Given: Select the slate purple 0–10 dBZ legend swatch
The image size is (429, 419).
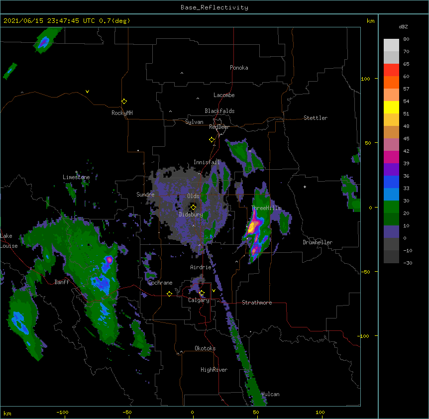Looking at the screenshot, I should [x=391, y=232].
